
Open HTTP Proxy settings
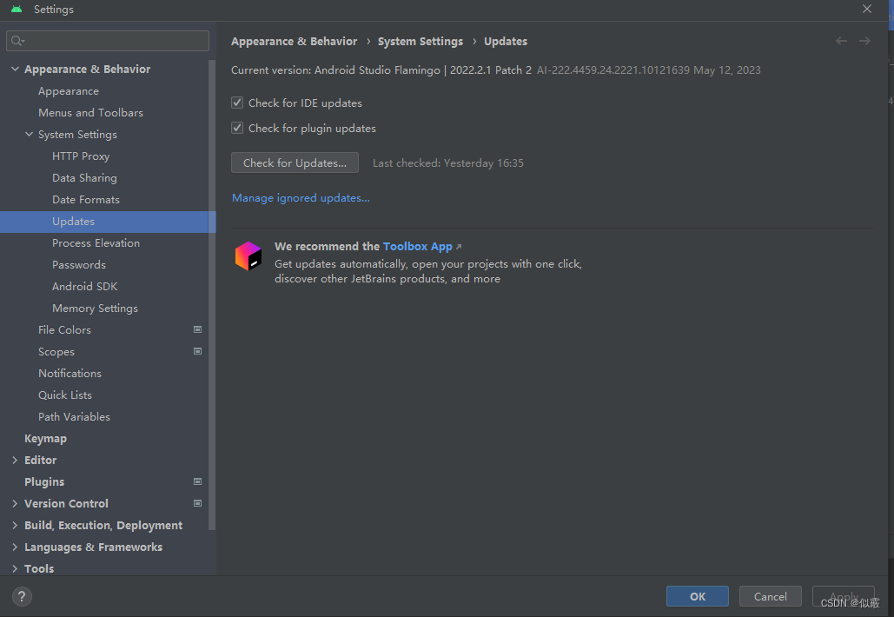pyautogui.click(x=81, y=156)
